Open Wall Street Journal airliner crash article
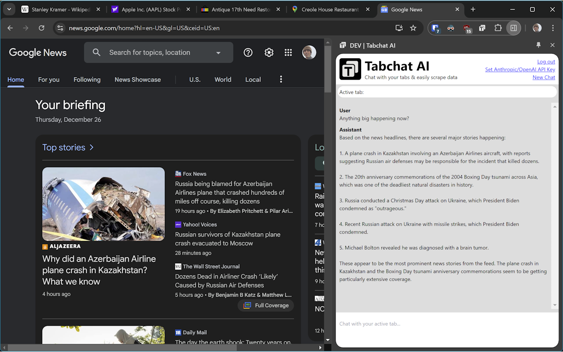Image resolution: width=563 pixels, height=352 pixels. click(x=227, y=281)
